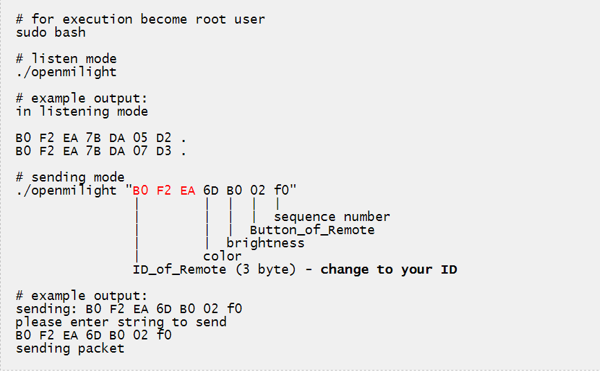The height and width of the screenshot is (372, 600).
Task: Click the "Button_of_Remote" label
Action: click(312, 230)
